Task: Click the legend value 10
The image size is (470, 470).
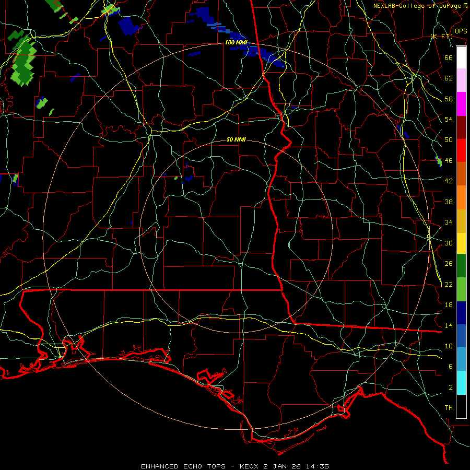Action: pyautogui.click(x=449, y=346)
